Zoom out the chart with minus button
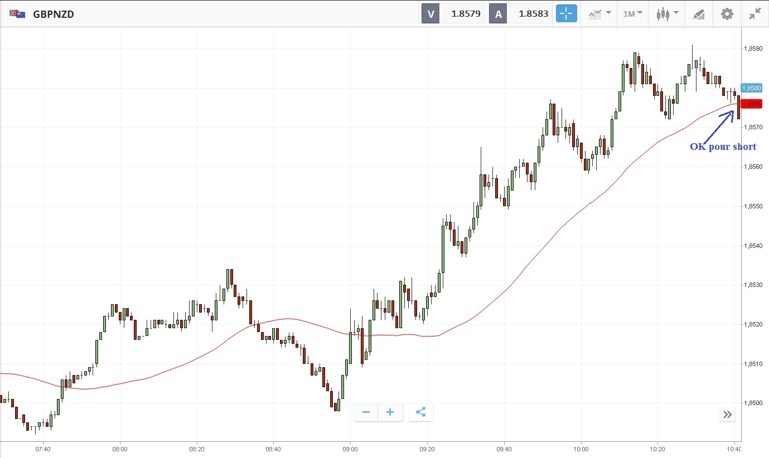The width and height of the screenshot is (769, 458). pyautogui.click(x=366, y=412)
